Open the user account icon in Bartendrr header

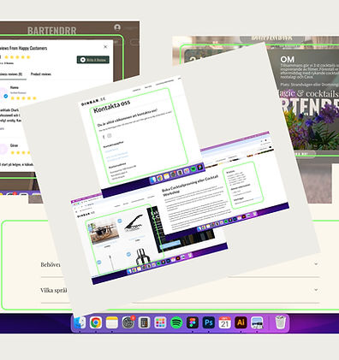pyautogui.click(x=117, y=27)
